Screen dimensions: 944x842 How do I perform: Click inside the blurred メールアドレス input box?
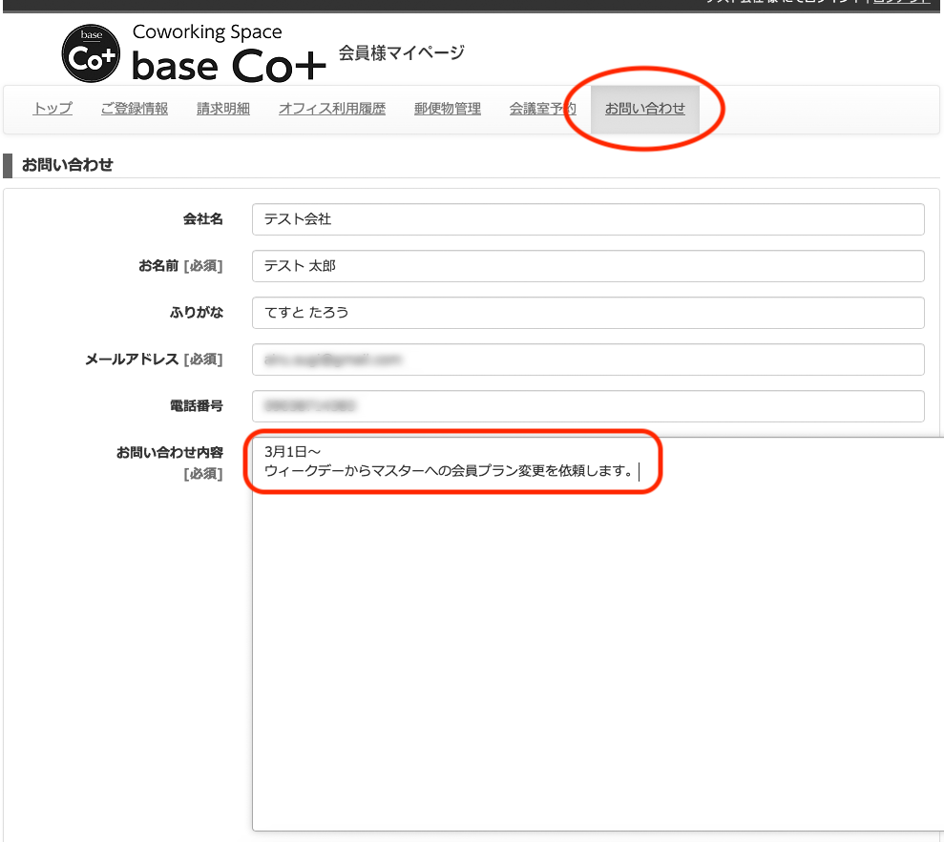(588, 359)
